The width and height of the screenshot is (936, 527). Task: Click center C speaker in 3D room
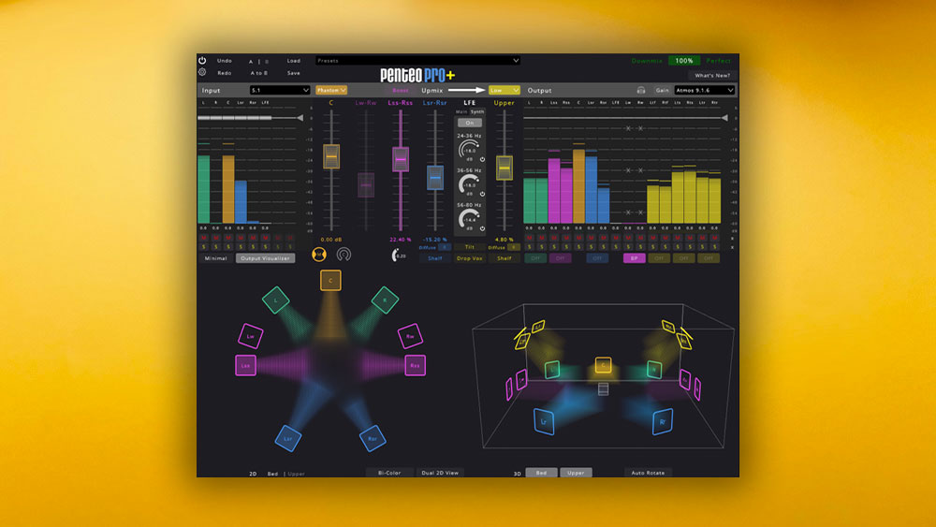pyautogui.click(x=603, y=365)
